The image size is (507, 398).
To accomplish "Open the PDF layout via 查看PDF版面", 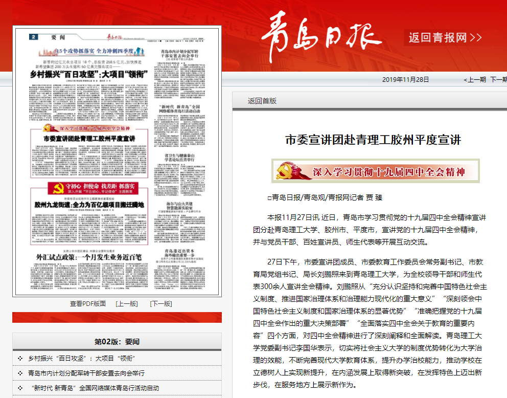I will 88,303.
